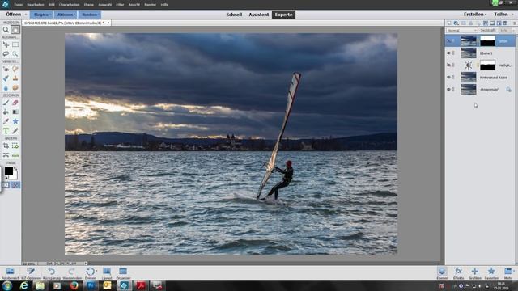Select the Smart Brush tool
The height and width of the screenshot is (291, 518).
6,78
